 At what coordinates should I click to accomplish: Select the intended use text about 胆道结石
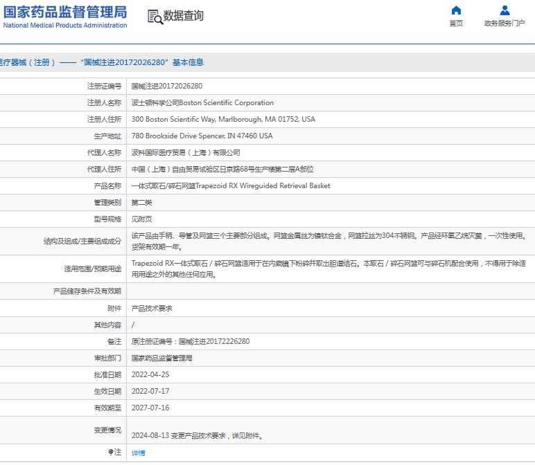click(x=329, y=268)
